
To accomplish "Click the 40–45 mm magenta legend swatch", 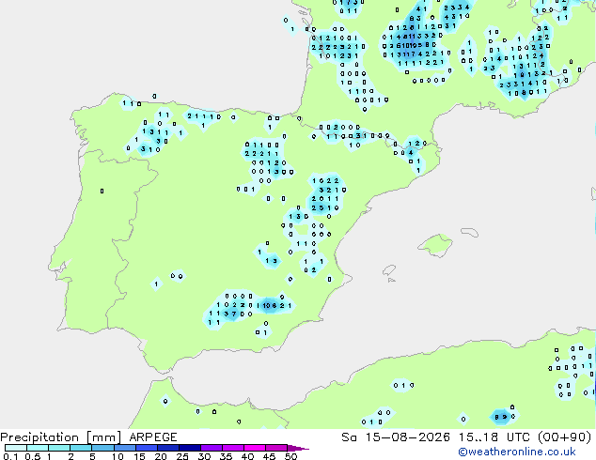I will click(x=255, y=448).
